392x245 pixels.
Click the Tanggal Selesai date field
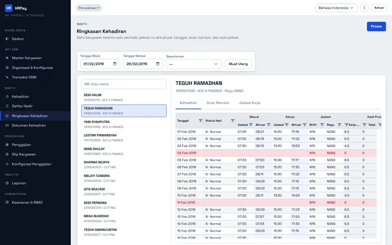[x=143, y=64]
